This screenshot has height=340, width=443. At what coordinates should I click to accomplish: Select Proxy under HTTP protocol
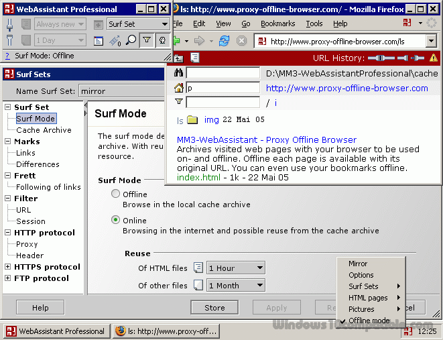[27, 244]
